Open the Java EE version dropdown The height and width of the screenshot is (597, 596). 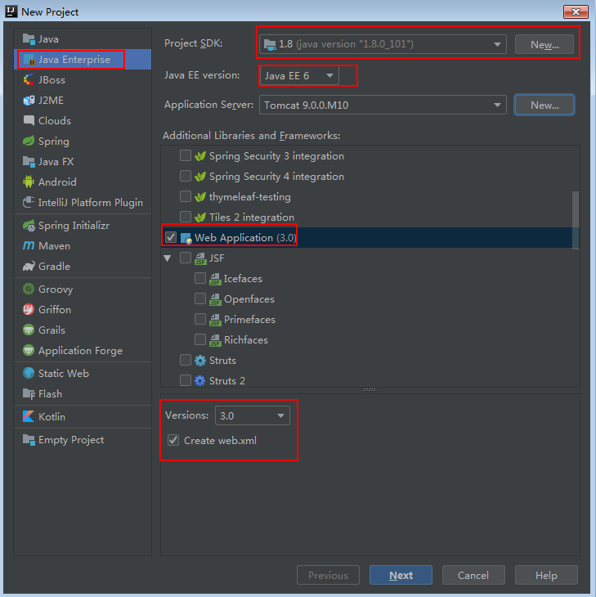point(298,76)
